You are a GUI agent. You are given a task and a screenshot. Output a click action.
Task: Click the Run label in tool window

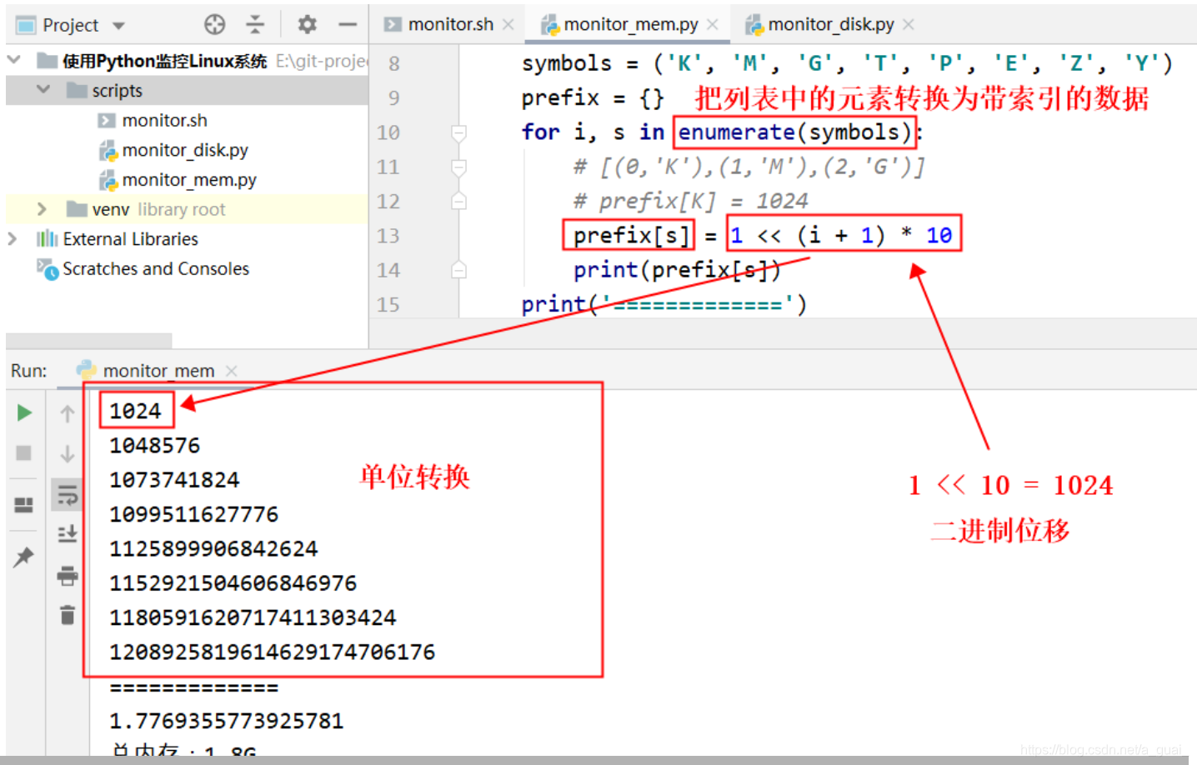28,371
